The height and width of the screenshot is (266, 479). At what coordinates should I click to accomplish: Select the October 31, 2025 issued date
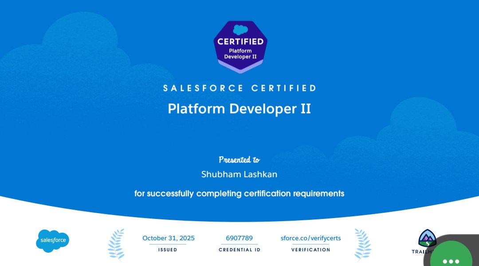coord(168,238)
